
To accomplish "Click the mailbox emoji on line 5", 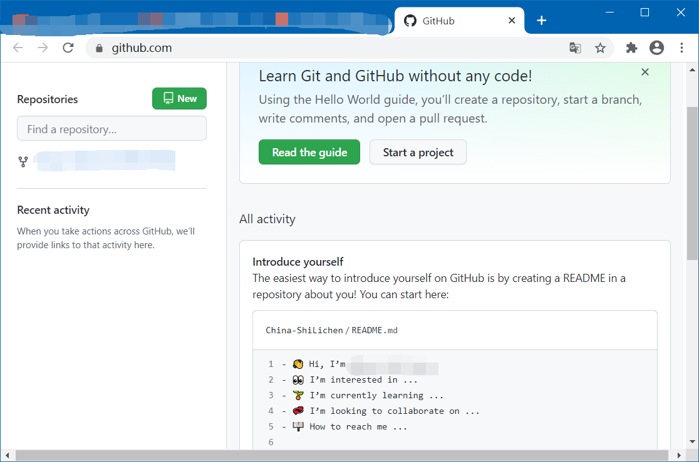I will 298,426.
